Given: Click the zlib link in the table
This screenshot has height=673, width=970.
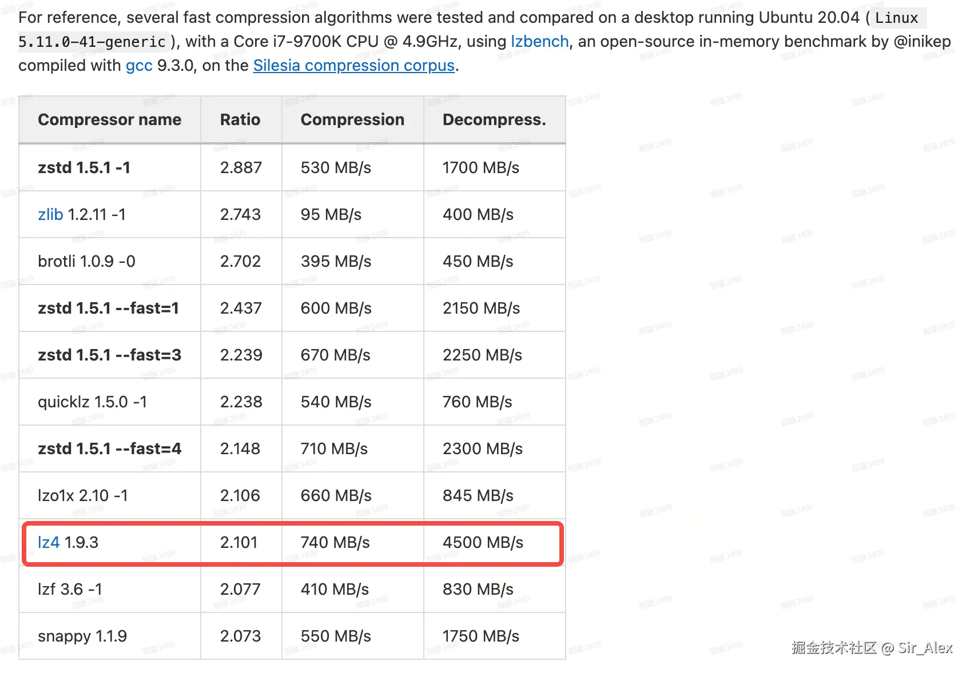Looking at the screenshot, I should (50, 215).
